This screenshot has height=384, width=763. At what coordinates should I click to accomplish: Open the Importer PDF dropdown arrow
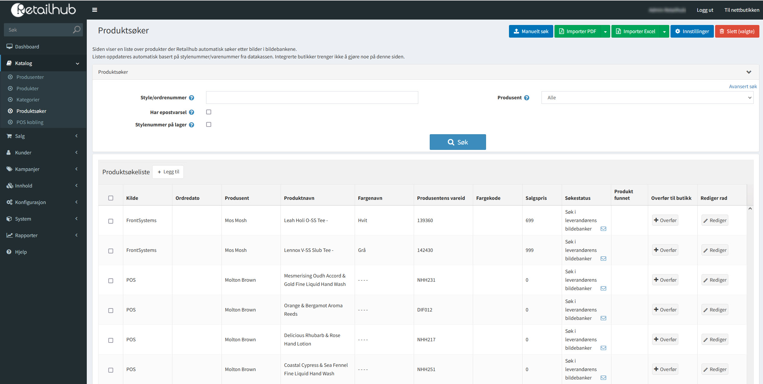click(605, 31)
